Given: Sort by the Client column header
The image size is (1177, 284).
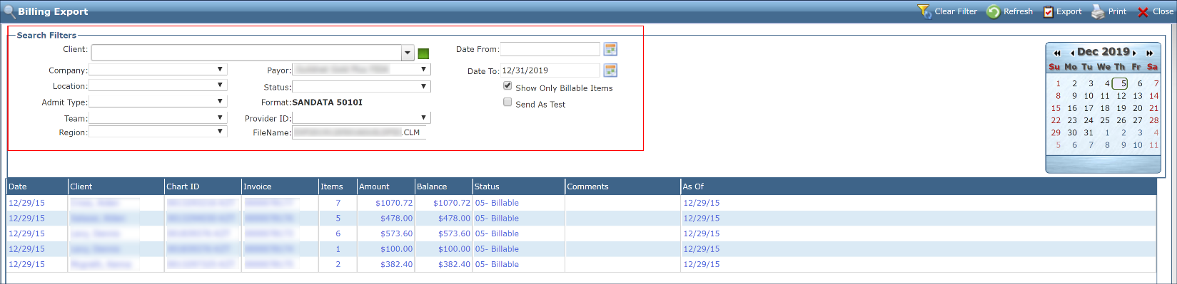Looking at the screenshot, I should pyautogui.click(x=116, y=186).
